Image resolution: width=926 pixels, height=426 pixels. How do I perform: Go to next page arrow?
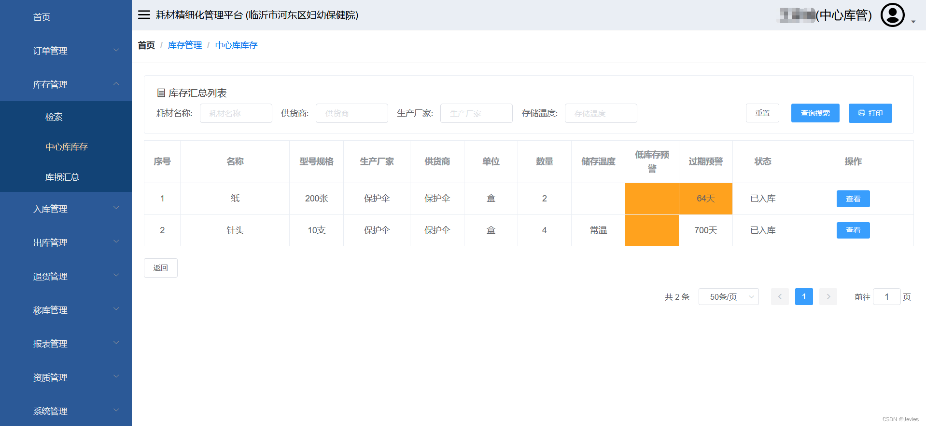(828, 297)
